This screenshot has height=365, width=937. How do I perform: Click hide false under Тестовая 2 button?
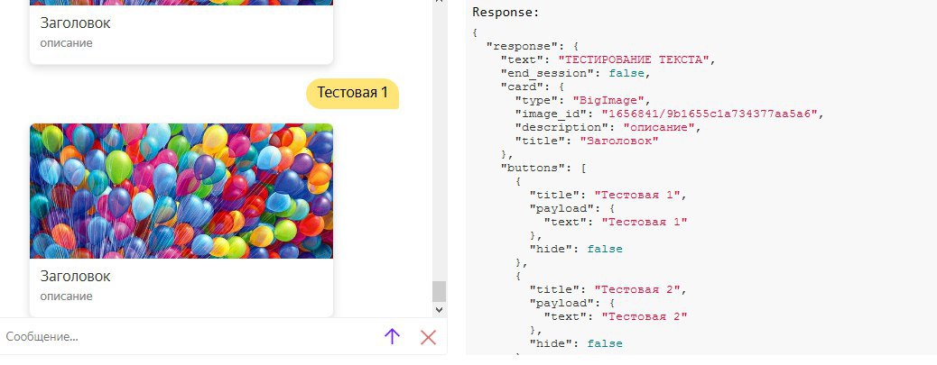tap(605, 343)
